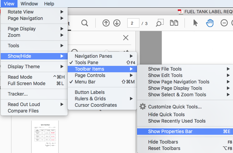Image resolution: width=233 pixels, height=153 pixels.
Task: Select the page thumbnail in side panel
Action: tap(45, 136)
